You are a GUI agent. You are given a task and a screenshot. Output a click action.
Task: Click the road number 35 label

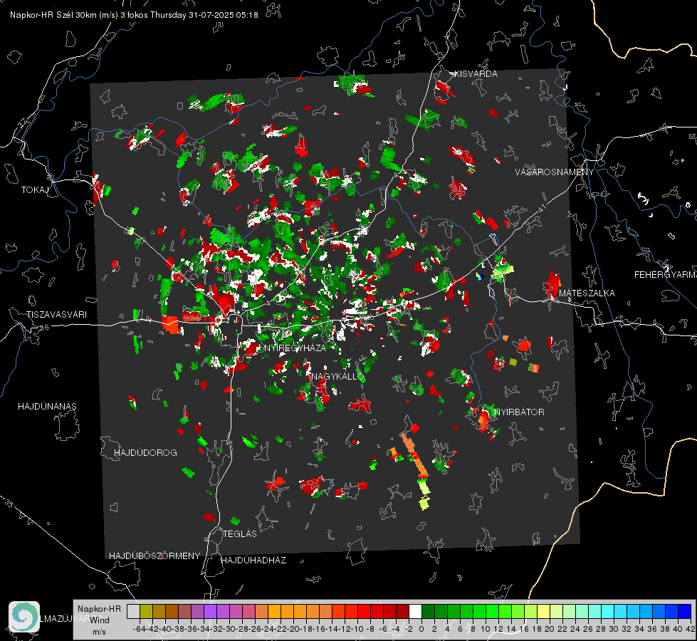[x=9, y=504]
